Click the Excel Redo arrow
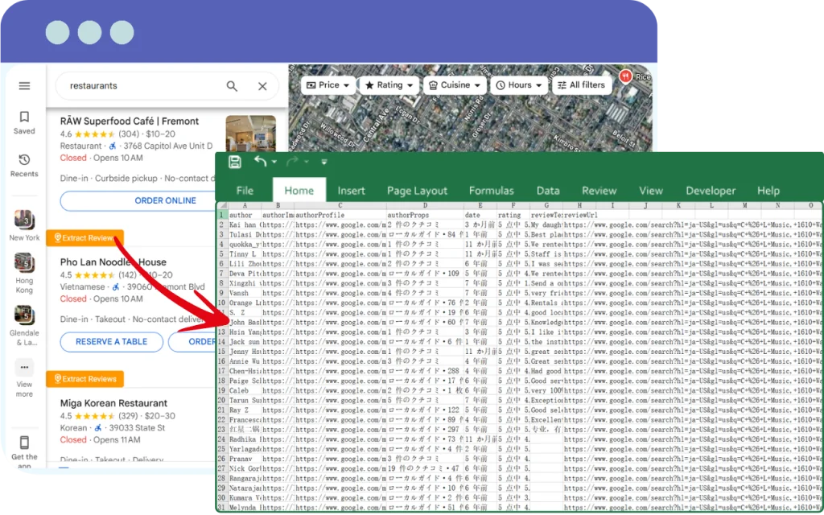824x515 pixels. click(x=292, y=161)
